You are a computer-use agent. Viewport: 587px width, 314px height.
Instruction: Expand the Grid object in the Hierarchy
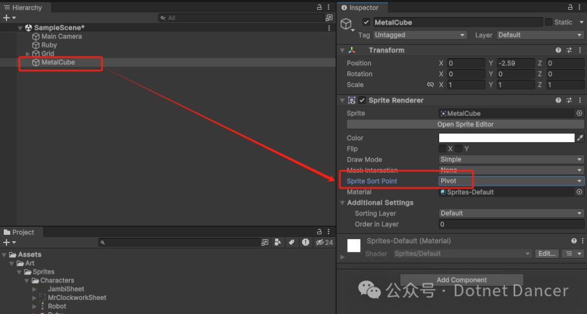28,54
